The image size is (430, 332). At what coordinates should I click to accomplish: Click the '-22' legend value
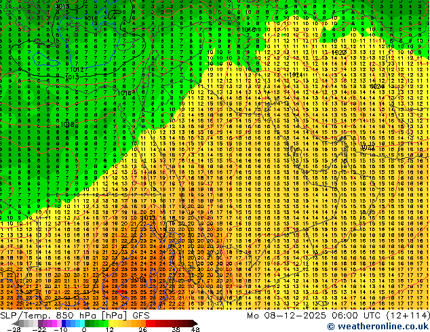pos(39,329)
